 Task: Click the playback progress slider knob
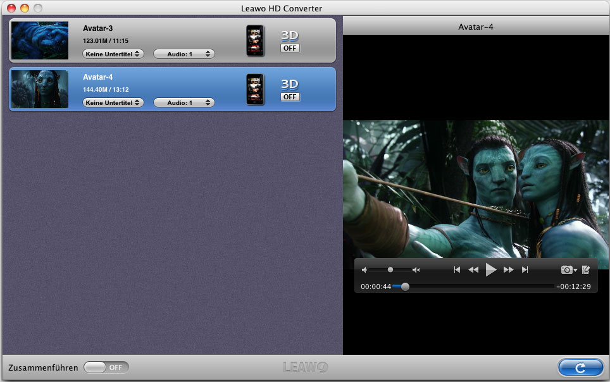pos(405,286)
